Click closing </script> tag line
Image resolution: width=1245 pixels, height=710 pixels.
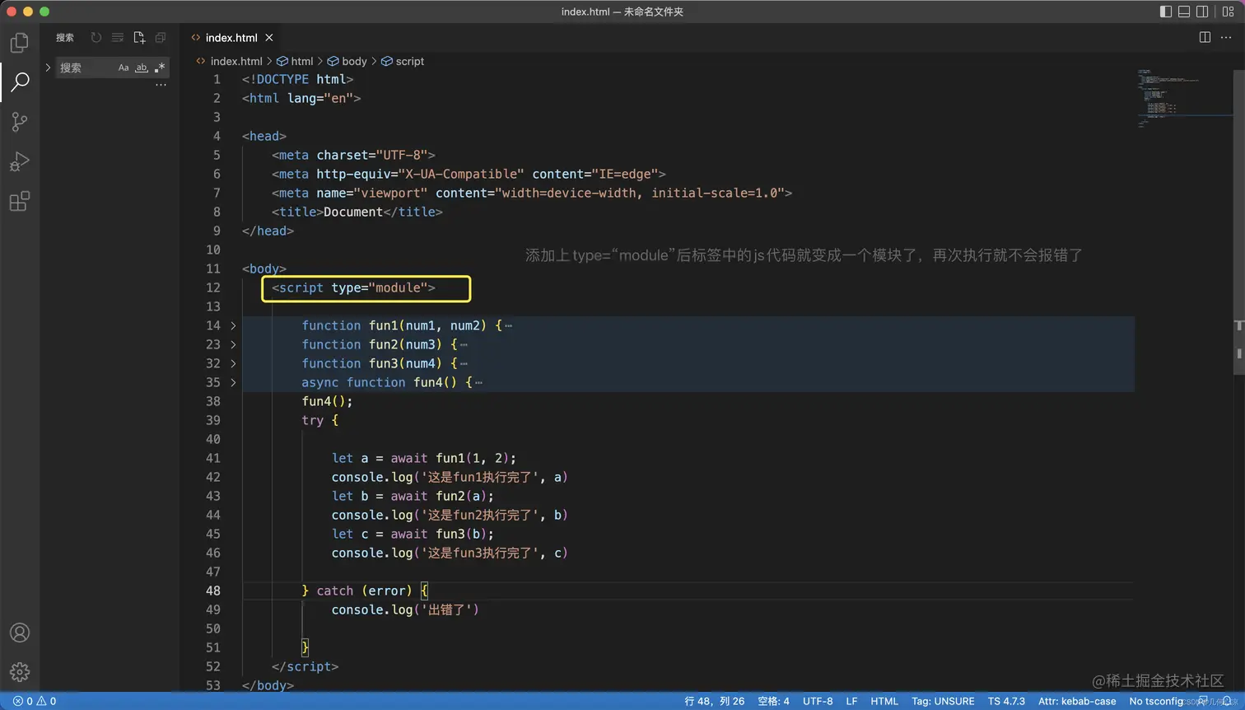click(305, 666)
